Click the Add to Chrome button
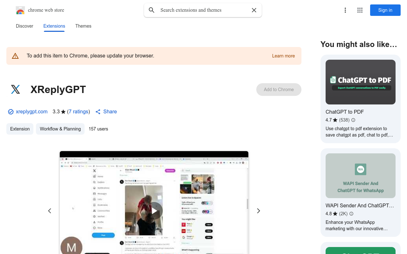 tap(279, 90)
